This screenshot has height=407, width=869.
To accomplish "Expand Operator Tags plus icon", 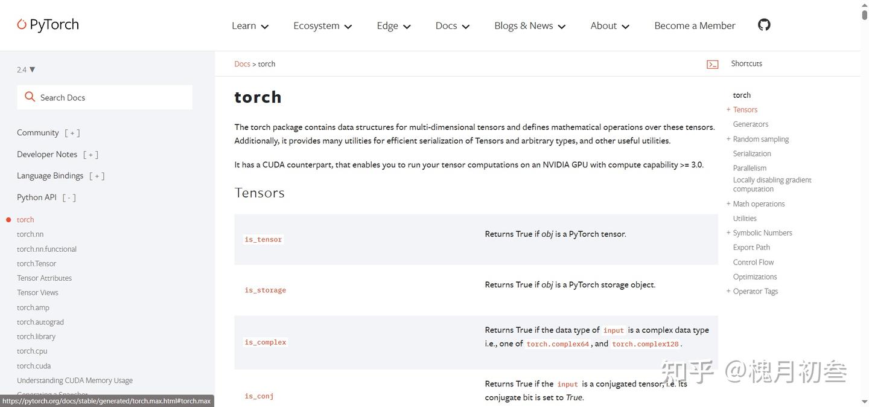I will 728,291.
